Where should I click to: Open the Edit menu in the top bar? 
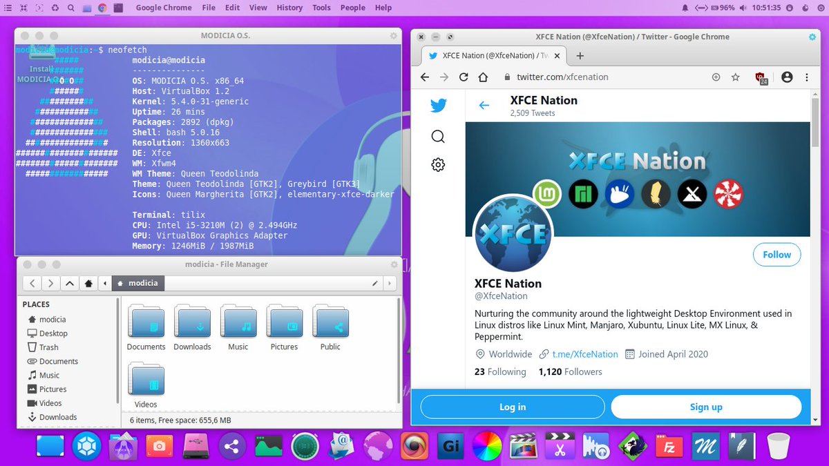pyautogui.click(x=233, y=8)
